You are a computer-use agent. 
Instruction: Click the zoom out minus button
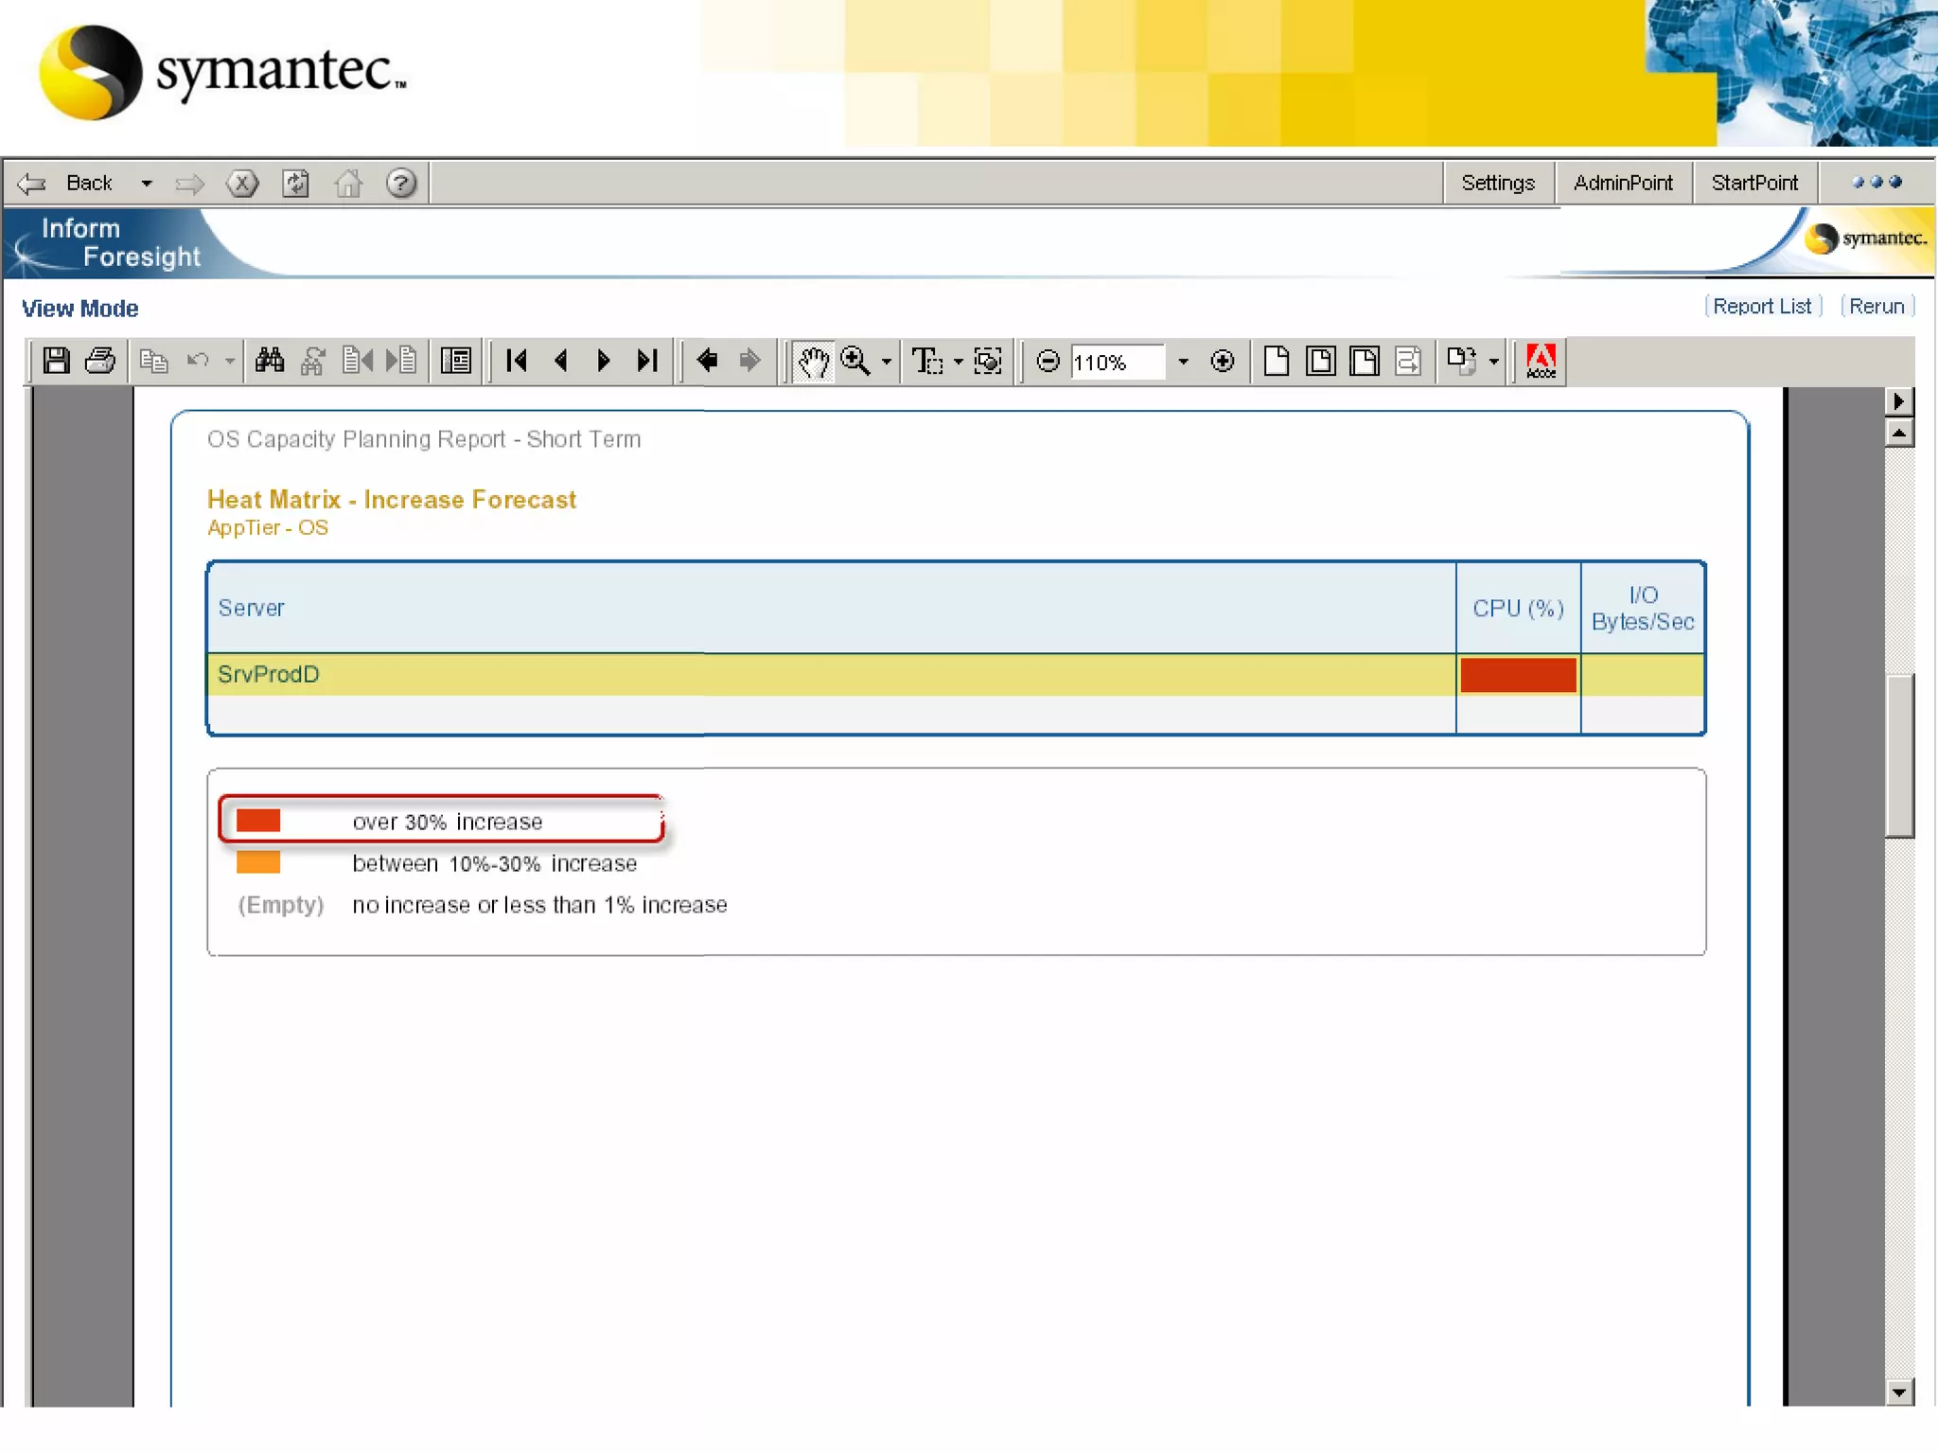(1048, 361)
